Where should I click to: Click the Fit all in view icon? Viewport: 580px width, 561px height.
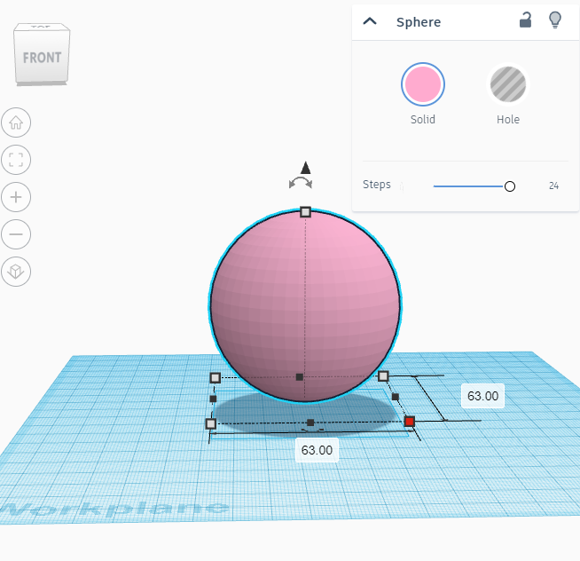point(16,160)
